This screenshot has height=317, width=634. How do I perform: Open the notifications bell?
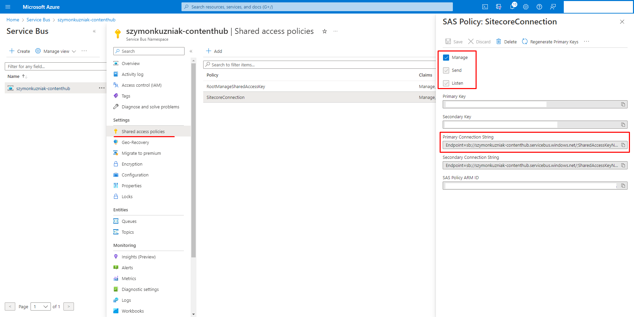(512, 7)
